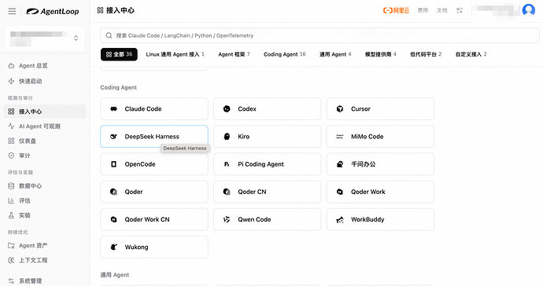The image size is (543, 286).
Task: Open Agent 总览 in sidebar
Action: point(45,66)
